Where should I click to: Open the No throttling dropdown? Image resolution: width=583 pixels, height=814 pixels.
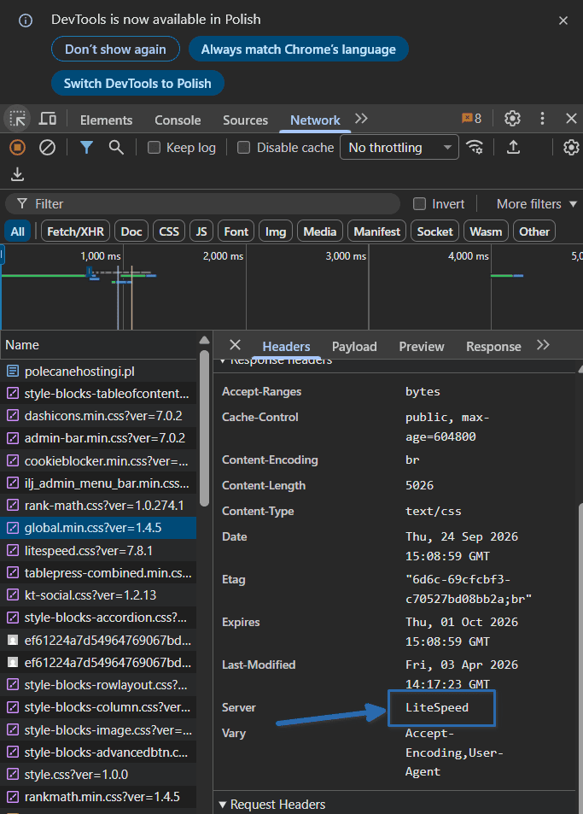click(x=399, y=148)
